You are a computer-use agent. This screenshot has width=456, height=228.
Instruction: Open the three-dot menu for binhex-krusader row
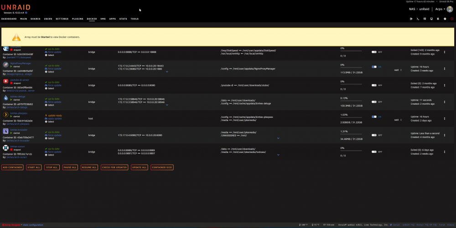tap(444, 135)
